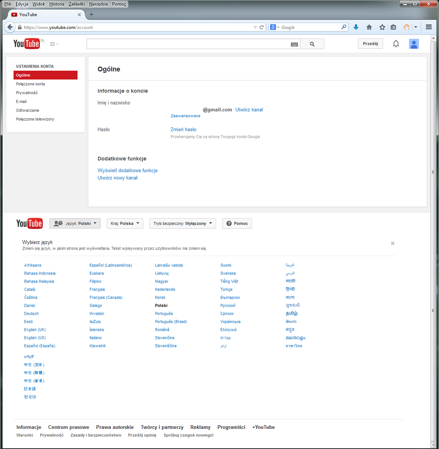
Task: Choose Suomi language
Action: point(226,265)
